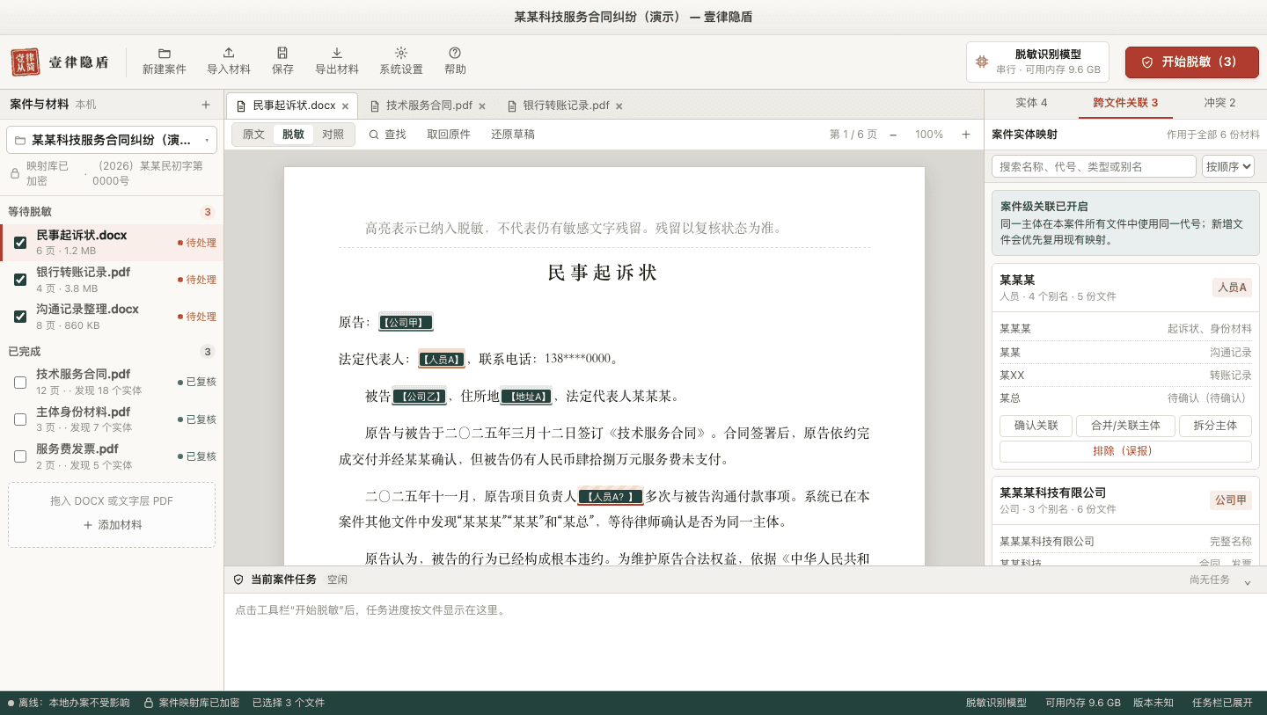Zoom in with the plus icon
This screenshot has width=1267, height=715.
965,135
